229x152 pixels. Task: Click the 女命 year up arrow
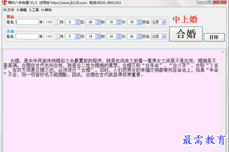tap(57, 35)
